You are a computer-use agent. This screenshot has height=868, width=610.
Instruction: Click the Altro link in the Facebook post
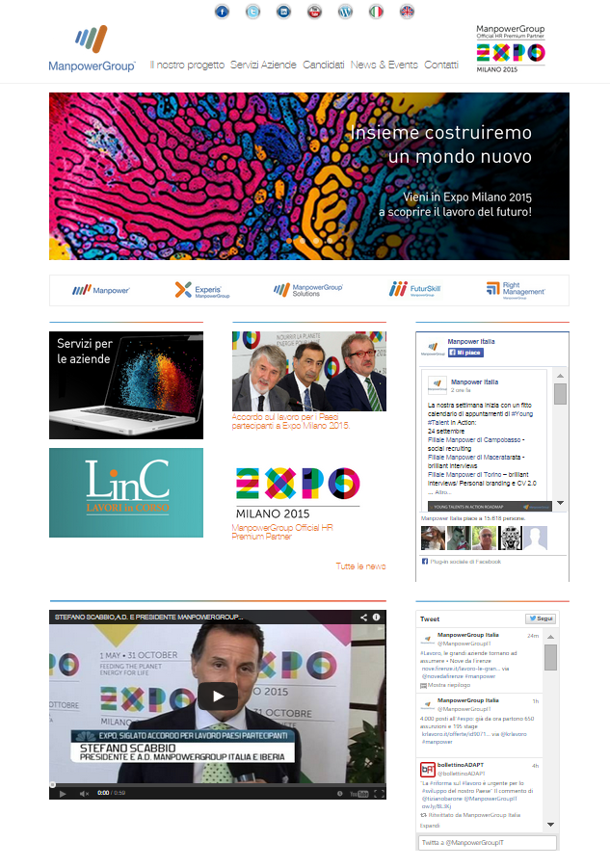click(443, 492)
